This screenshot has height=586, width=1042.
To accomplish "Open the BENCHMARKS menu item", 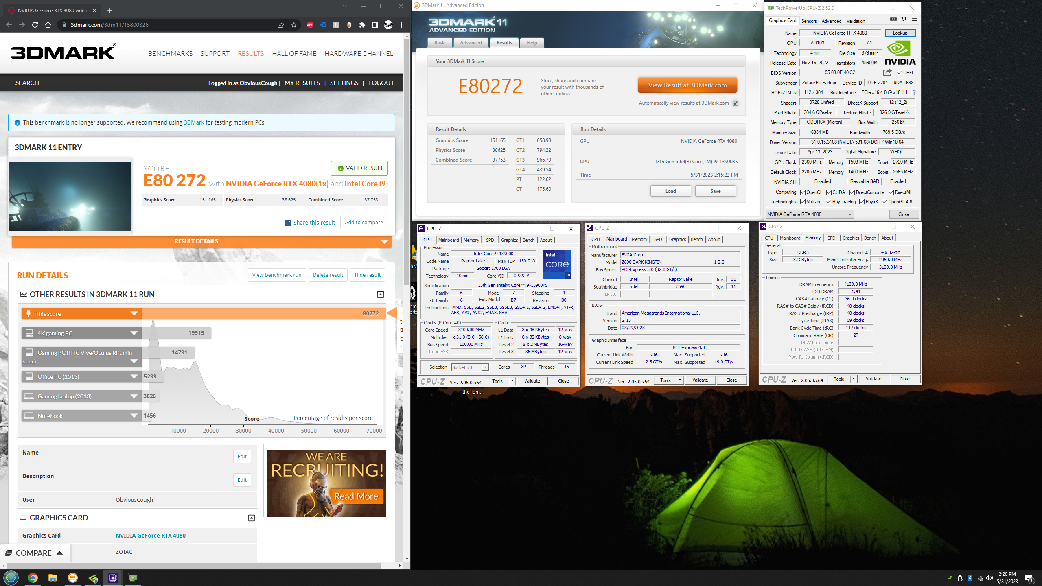I will (170, 54).
